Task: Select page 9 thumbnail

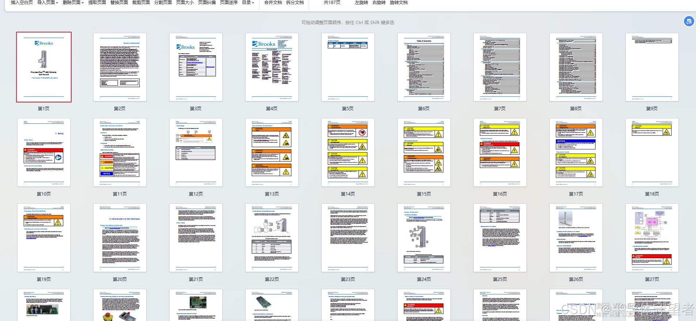Action: point(652,67)
